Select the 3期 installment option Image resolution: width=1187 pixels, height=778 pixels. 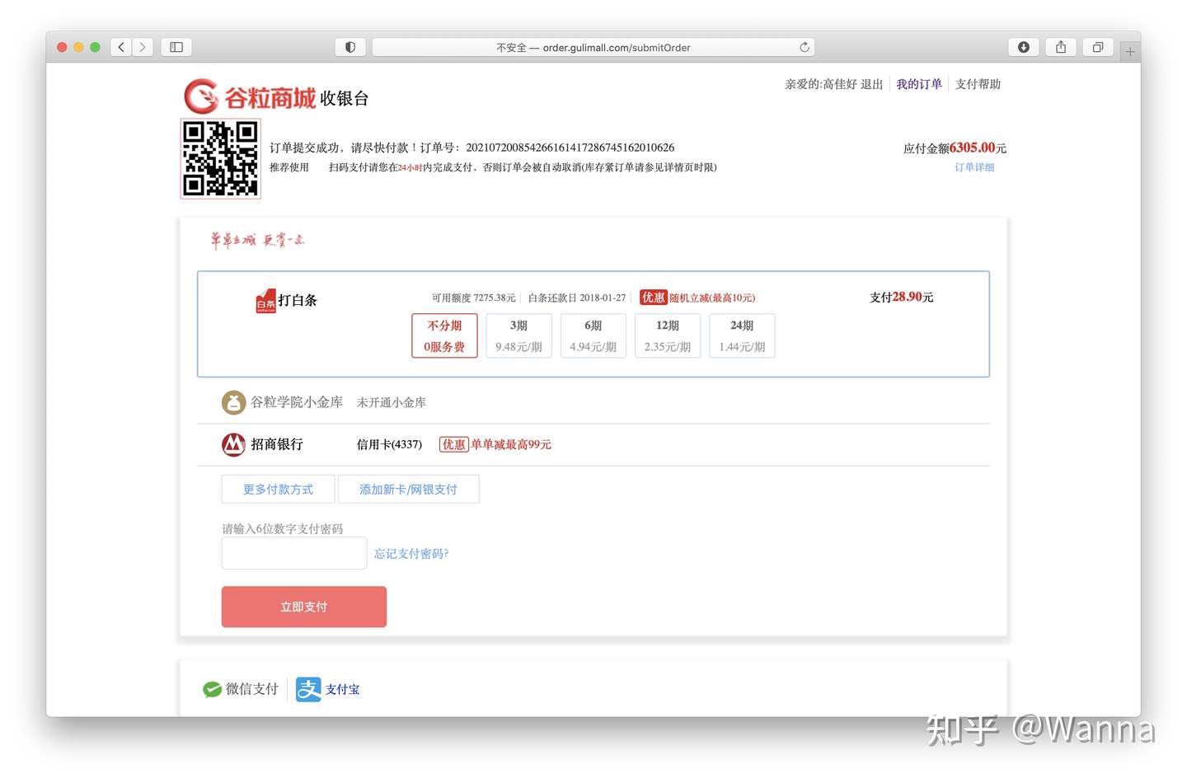pos(518,335)
